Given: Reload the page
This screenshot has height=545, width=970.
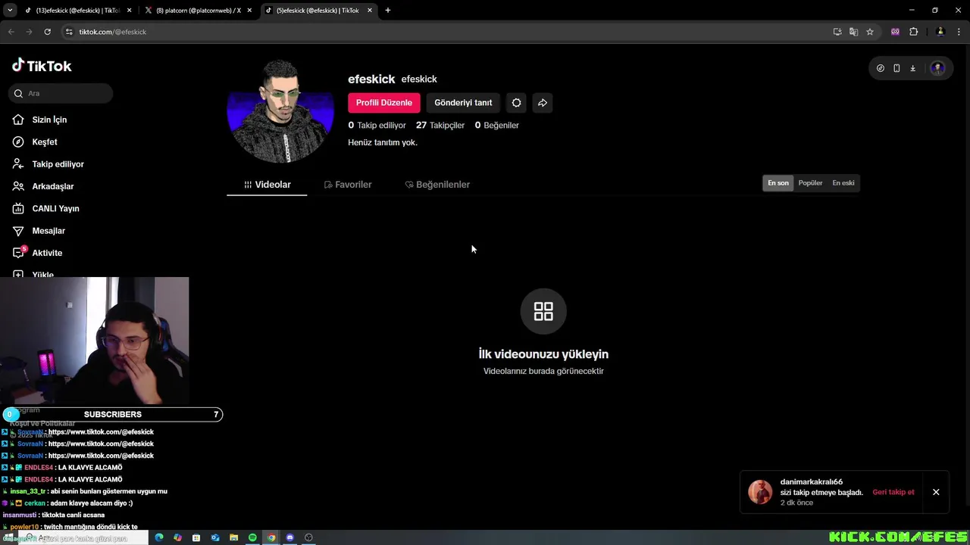Looking at the screenshot, I should tap(47, 32).
